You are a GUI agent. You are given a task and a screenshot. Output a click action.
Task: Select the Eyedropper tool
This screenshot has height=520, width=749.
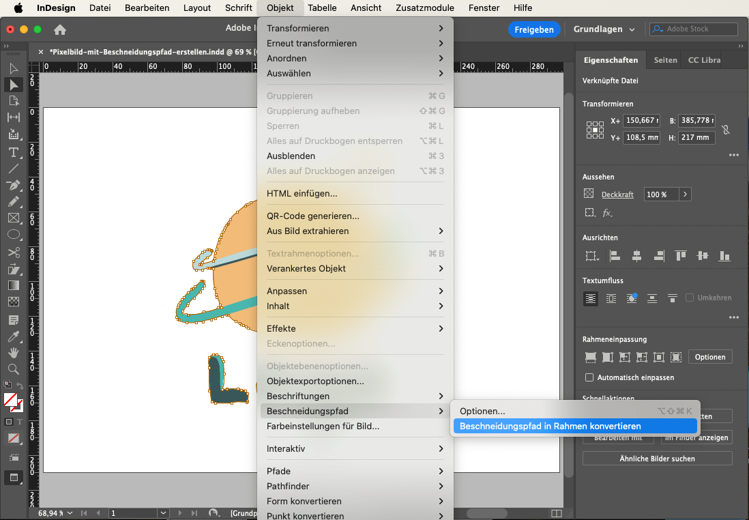[13, 336]
